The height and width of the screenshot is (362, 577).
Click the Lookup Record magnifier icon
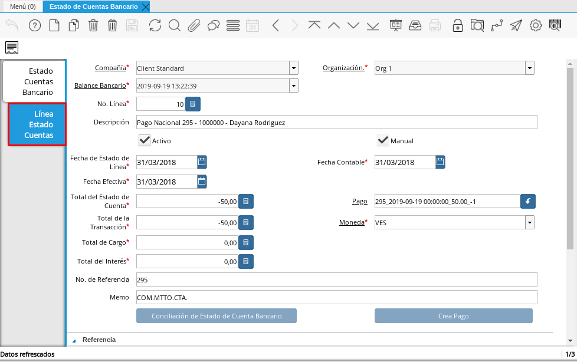click(175, 25)
